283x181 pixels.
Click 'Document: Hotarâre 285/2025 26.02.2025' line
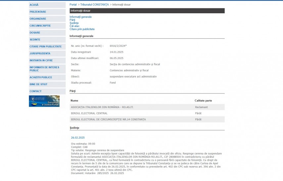click(x=97, y=173)
